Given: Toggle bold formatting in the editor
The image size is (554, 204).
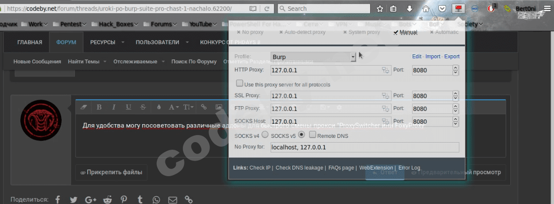Looking at the screenshot, I should tap(99, 107).
